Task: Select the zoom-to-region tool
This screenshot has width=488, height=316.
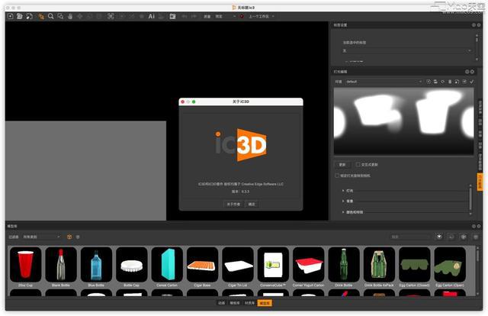Action: (60, 16)
